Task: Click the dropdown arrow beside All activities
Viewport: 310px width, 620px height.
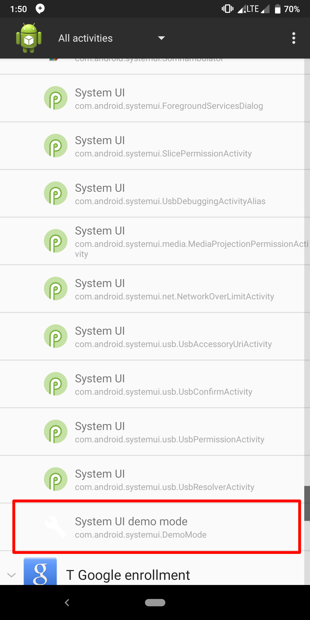Action: tap(161, 38)
